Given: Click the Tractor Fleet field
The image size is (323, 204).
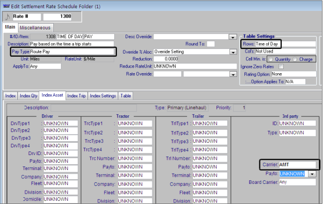Looking at the screenshot, I should click(135, 193).
